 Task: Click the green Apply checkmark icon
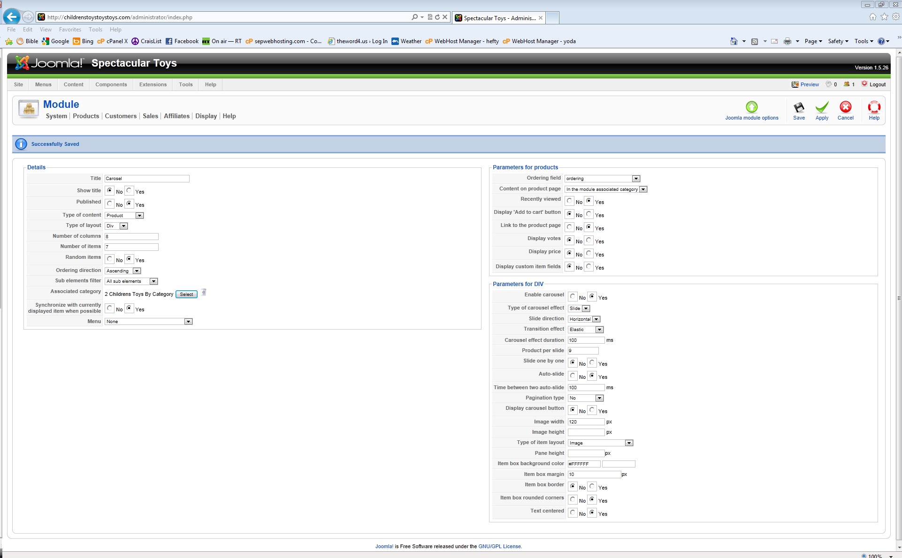tap(822, 108)
